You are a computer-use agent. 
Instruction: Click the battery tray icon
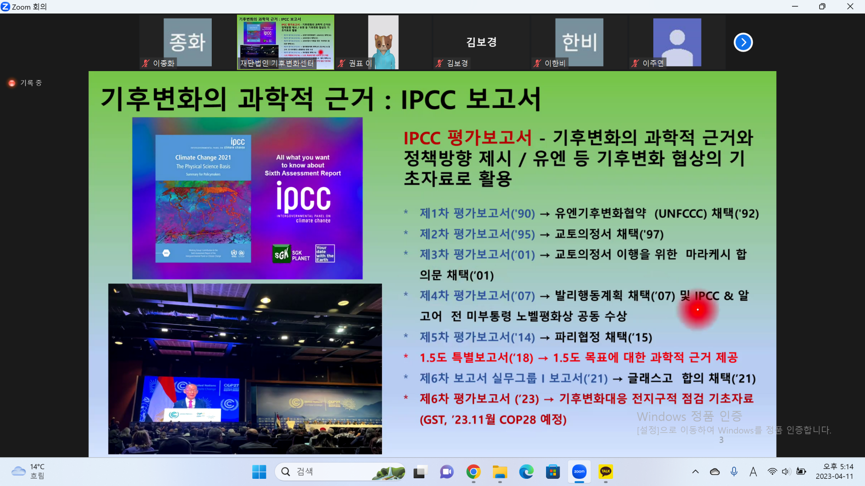[801, 472]
